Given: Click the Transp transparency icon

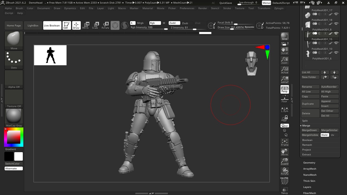Looking at the screenshot, I should coord(285,191).
